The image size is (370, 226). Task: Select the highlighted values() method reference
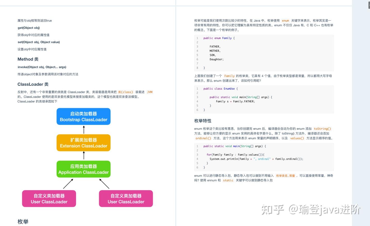[x=297, y=138]
